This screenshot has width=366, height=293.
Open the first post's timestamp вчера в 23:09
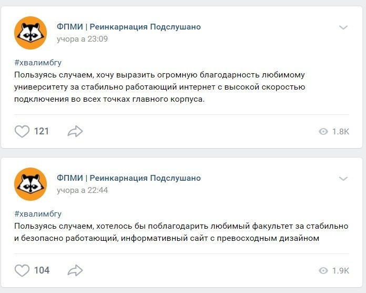[x=82, y=39]
